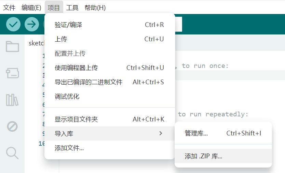Click 显示项目文件夹 menu item

pyautogui.click(x=76, y=119)
